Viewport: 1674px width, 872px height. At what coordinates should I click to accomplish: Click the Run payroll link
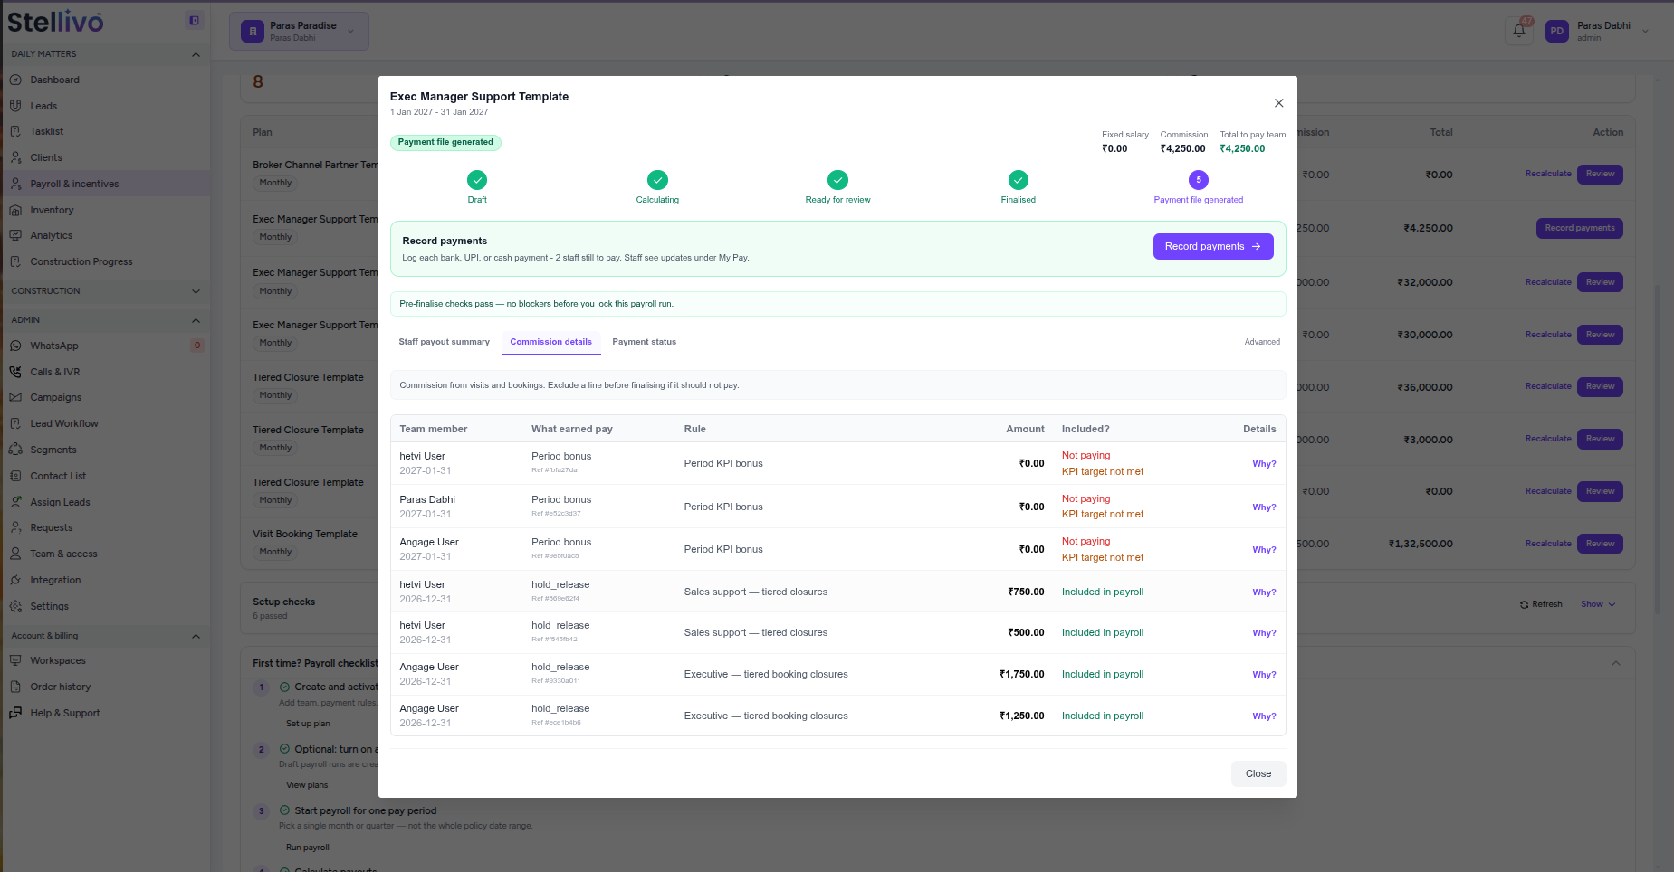coord(308,848)
